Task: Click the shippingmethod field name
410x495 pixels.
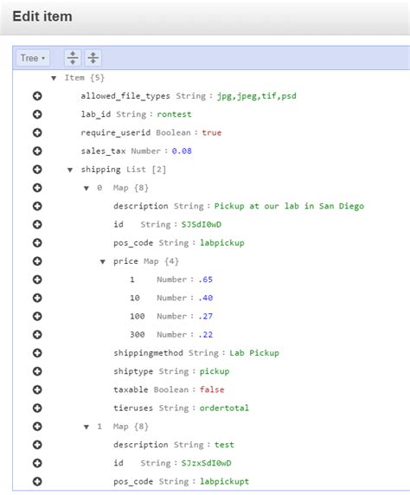Action: tap(149, 353)
